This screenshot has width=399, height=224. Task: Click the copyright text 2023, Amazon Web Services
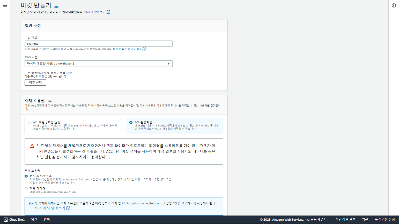294,220
